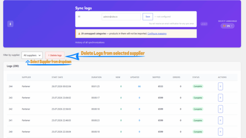Click the v1.3.1 version badge
The width and height of the screenshot is (246, 138).
coord(204,24)
